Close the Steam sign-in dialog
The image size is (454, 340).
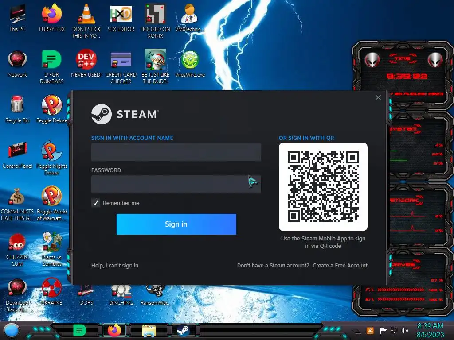click(x=378, y=97)
